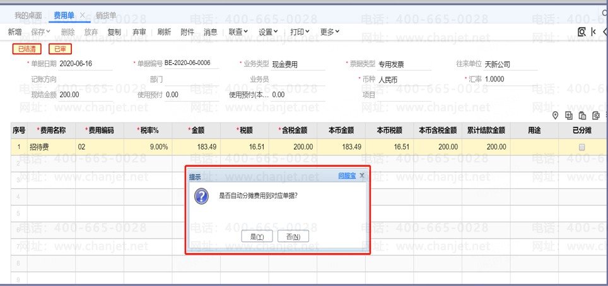Click the empty 部门 field
This screenshot has width=608, height=286.
coord(191,80)
